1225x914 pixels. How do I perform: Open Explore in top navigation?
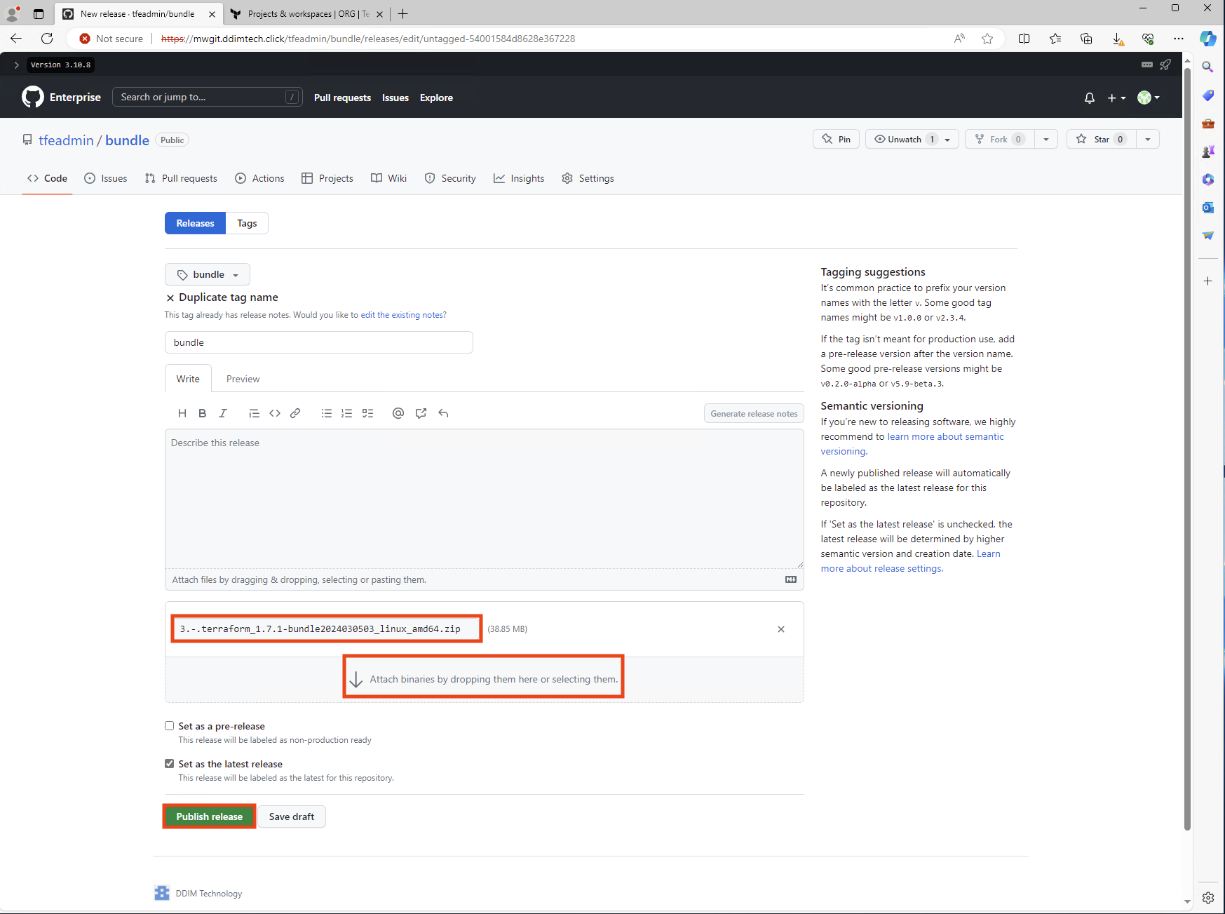pyautogui.click(x=436, y=98)
